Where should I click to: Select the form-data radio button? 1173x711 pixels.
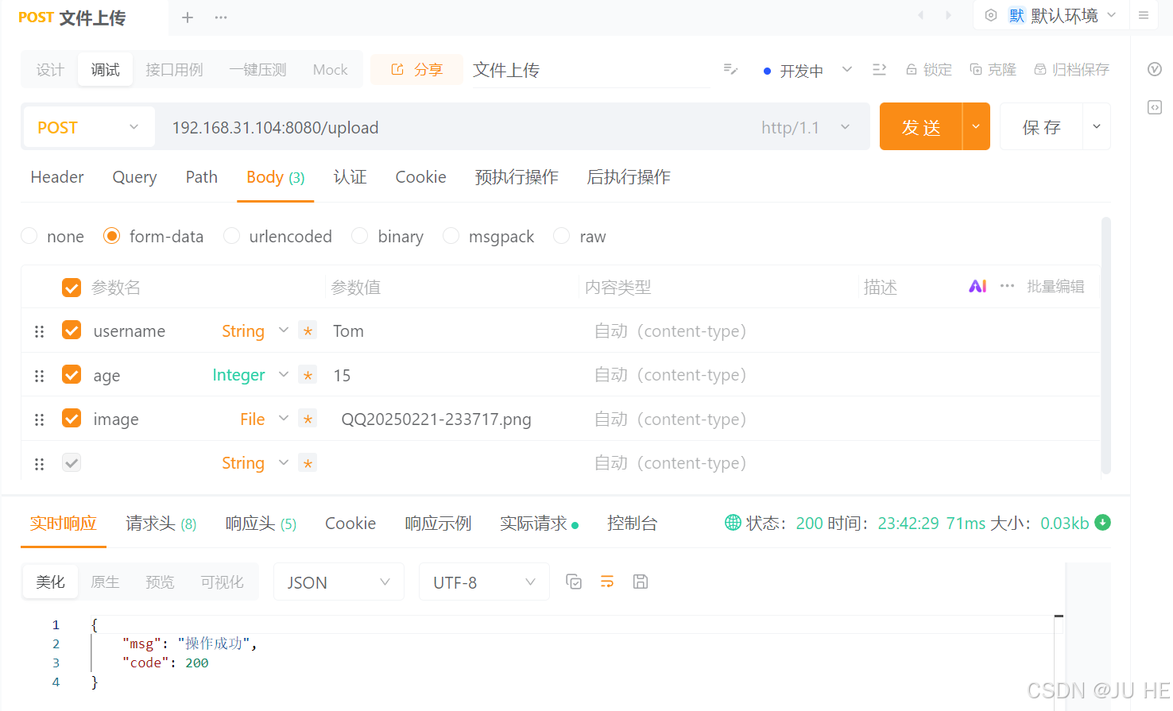coord(112,236)
